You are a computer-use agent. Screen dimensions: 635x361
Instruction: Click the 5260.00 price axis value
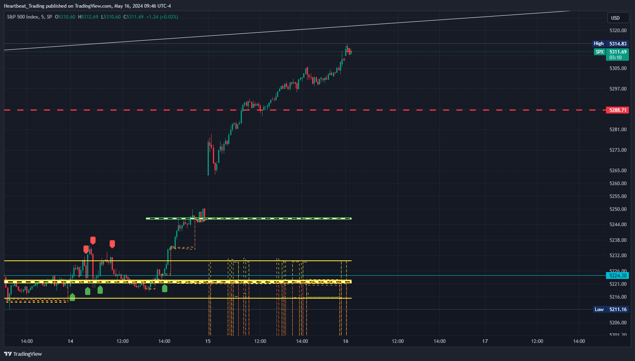[618, 184]
